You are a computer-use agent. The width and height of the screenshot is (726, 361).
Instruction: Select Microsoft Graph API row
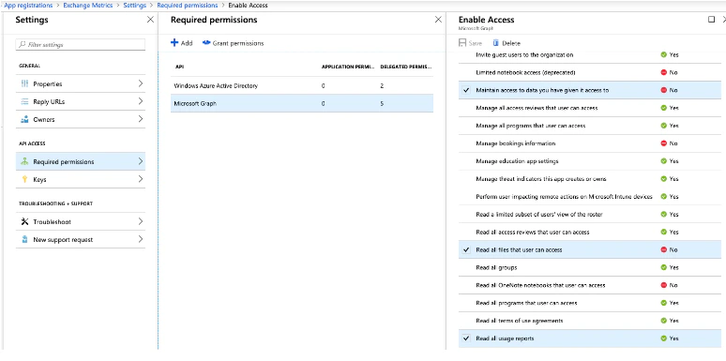[x=302, y=104]
